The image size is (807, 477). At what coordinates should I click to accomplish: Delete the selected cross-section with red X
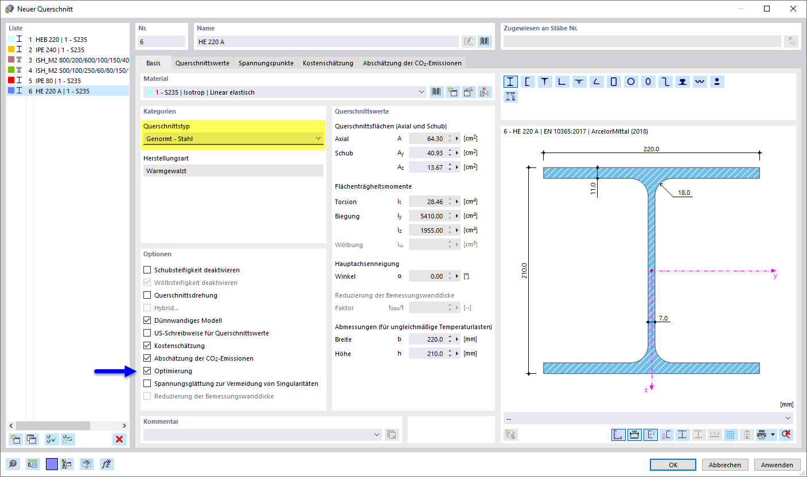click(x=119, y=439)
